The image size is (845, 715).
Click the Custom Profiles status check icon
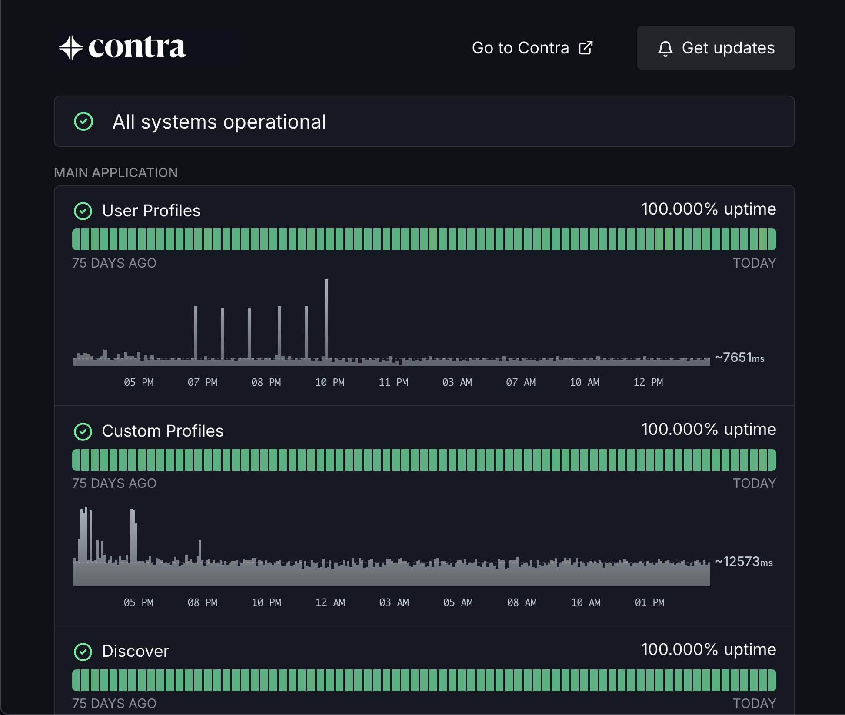coord(83,431)
